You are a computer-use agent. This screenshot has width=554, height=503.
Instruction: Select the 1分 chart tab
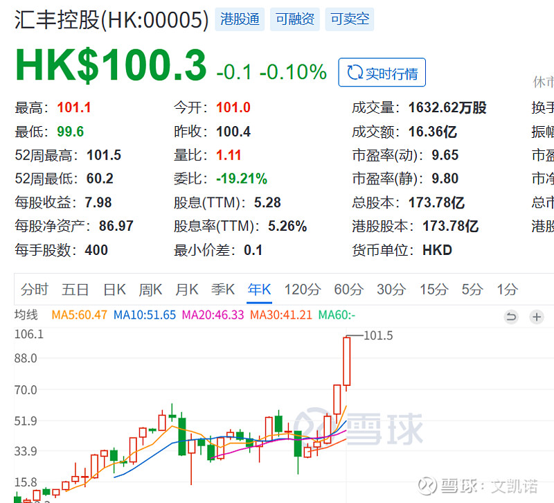(508, 290)
